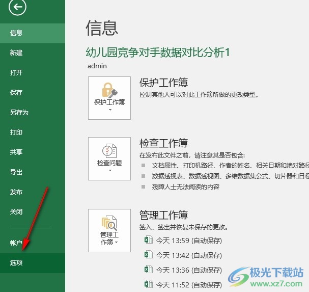309x292 pixels.
Task: Click the back arrow circle icon
Action: click(17, 7)
